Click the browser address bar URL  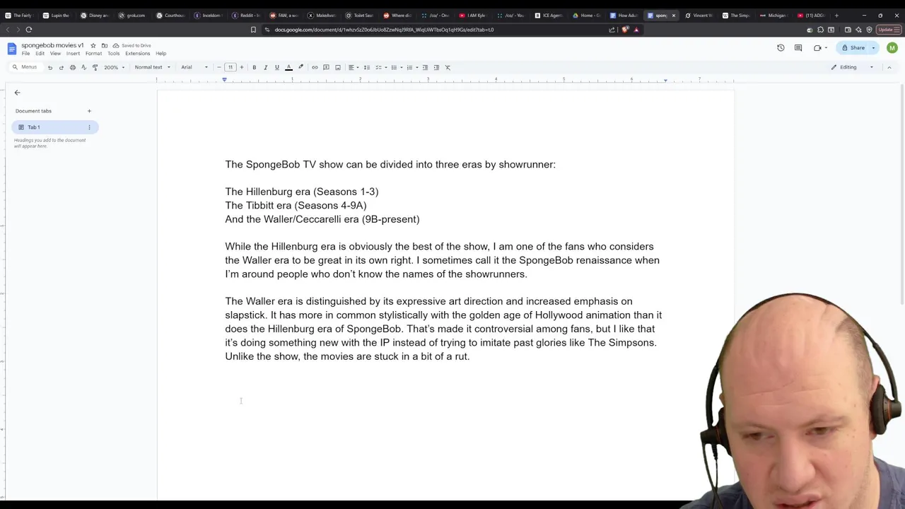tap(384, 30)
